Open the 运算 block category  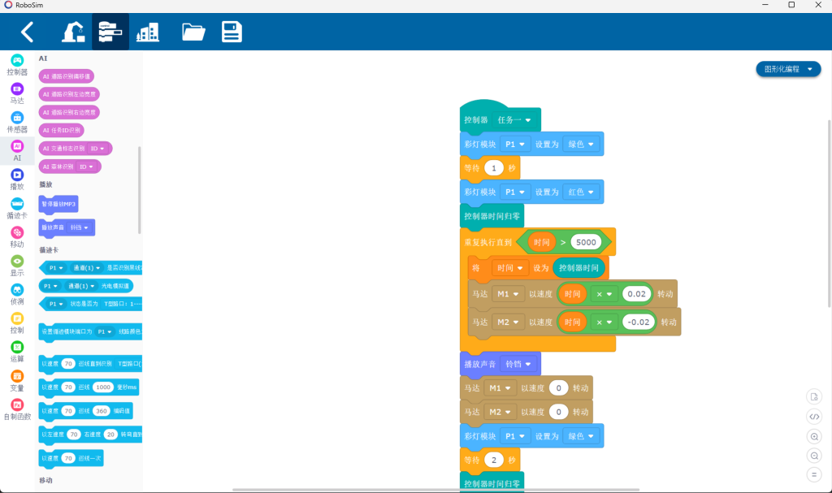point(17,352)
